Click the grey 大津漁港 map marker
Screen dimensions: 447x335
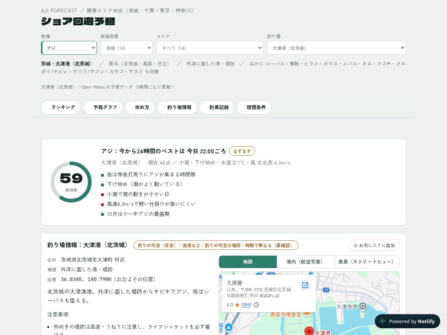click(363, 306)
